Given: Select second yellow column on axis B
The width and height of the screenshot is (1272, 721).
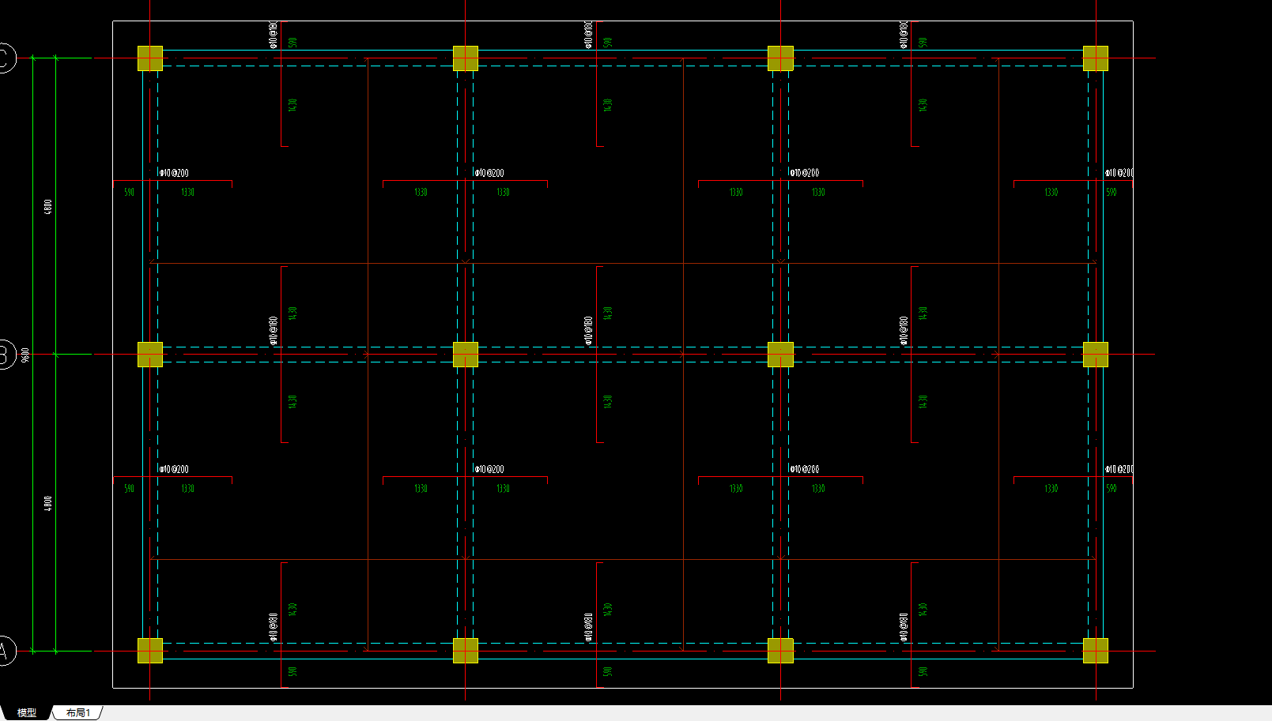Looking at the screenshot, I should pos(466,355).
